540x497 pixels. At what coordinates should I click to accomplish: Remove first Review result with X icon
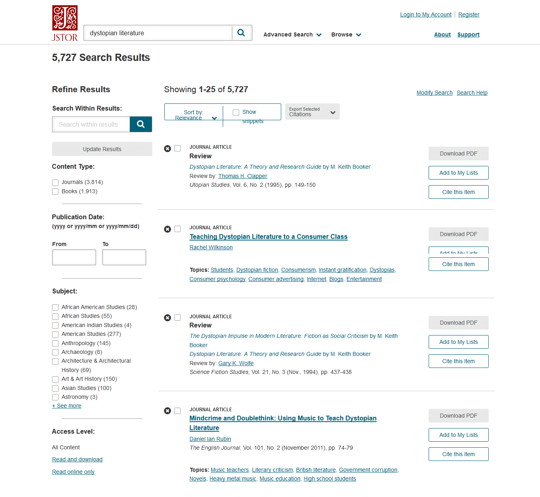tap(167, 149)
